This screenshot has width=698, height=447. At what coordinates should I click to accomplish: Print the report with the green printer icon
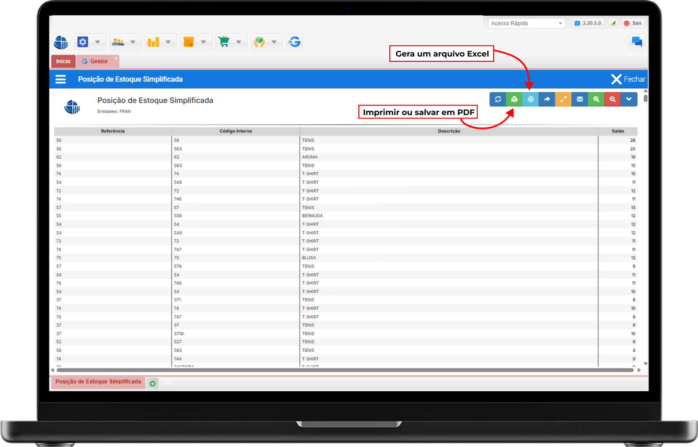[x=514, y=99]
